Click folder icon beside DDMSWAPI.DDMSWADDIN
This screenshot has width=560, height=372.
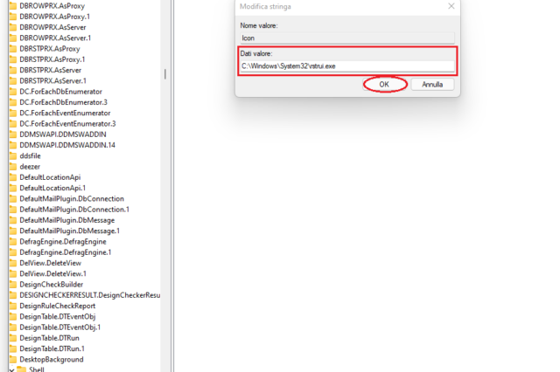(13, 134)
